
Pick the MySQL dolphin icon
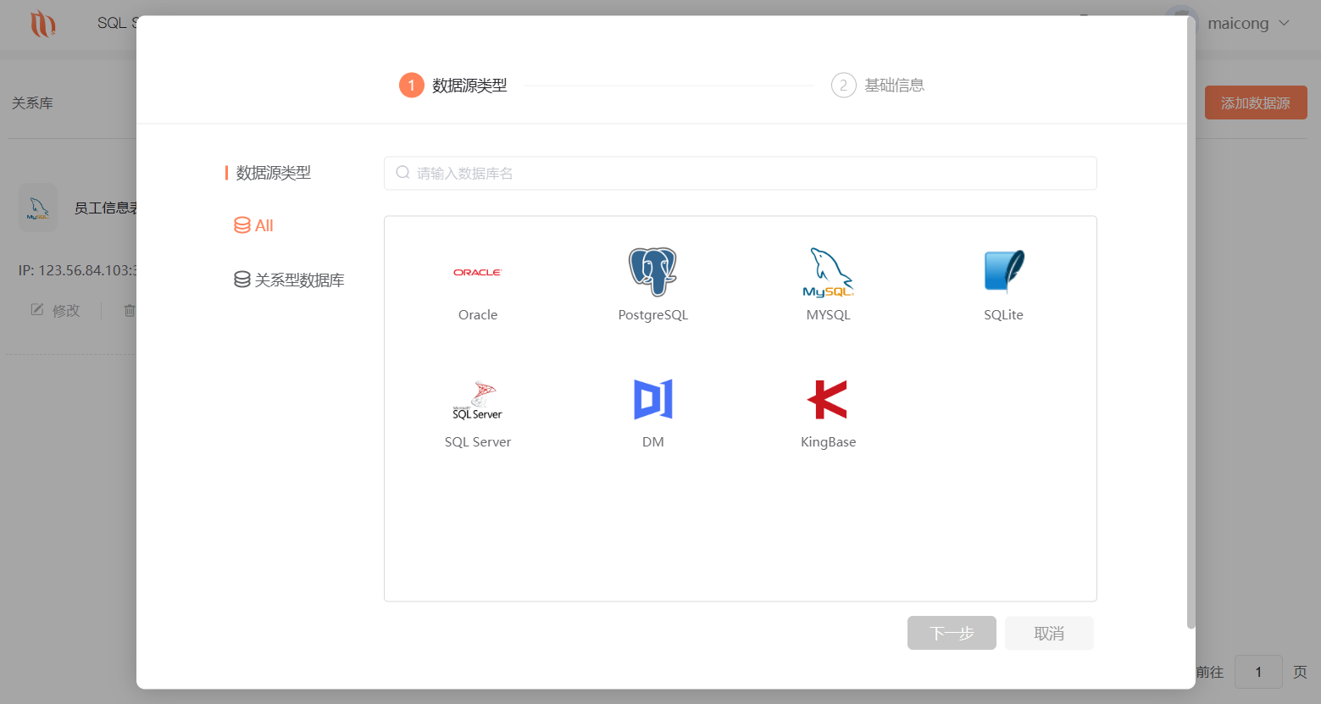click(828, 272)
